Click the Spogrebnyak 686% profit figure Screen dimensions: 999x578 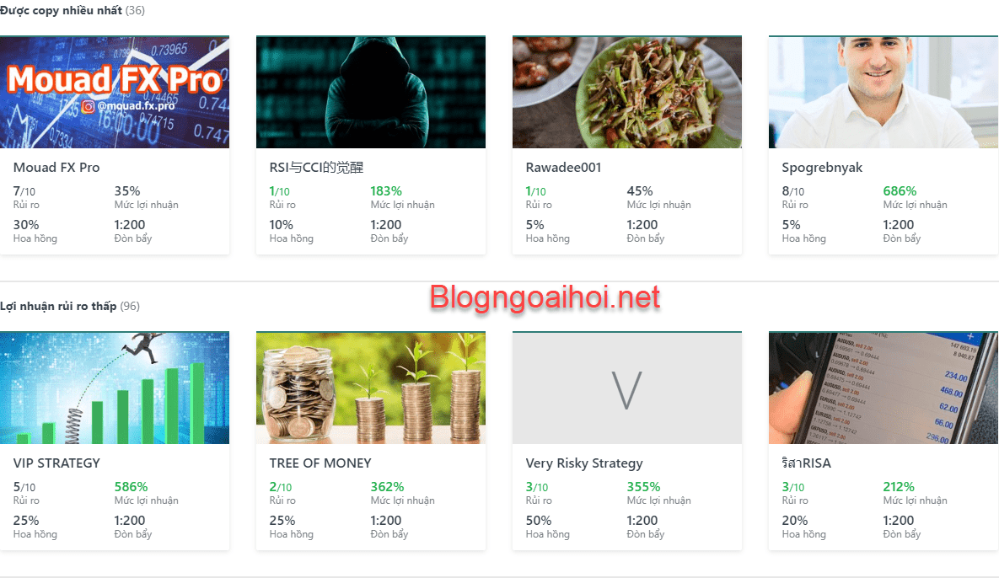pos(900,191)
